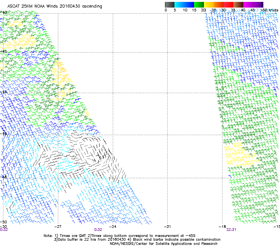Click the legend label '10'

tap(185, 10)
